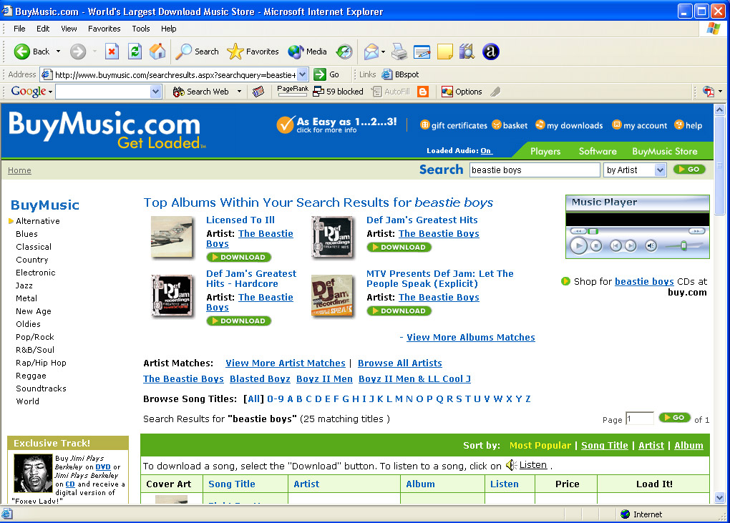Print the page with printer icon
The height and width of the screenshot is (523, 730).
point(399,52)
